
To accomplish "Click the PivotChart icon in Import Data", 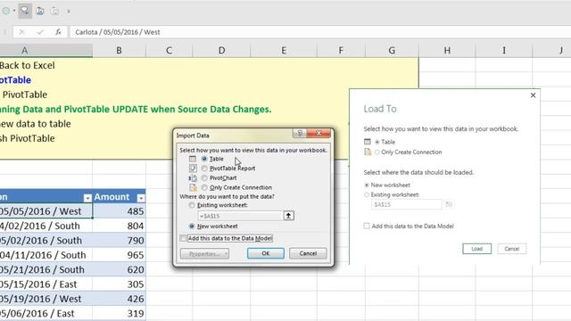I will click(x=193, y=178).
